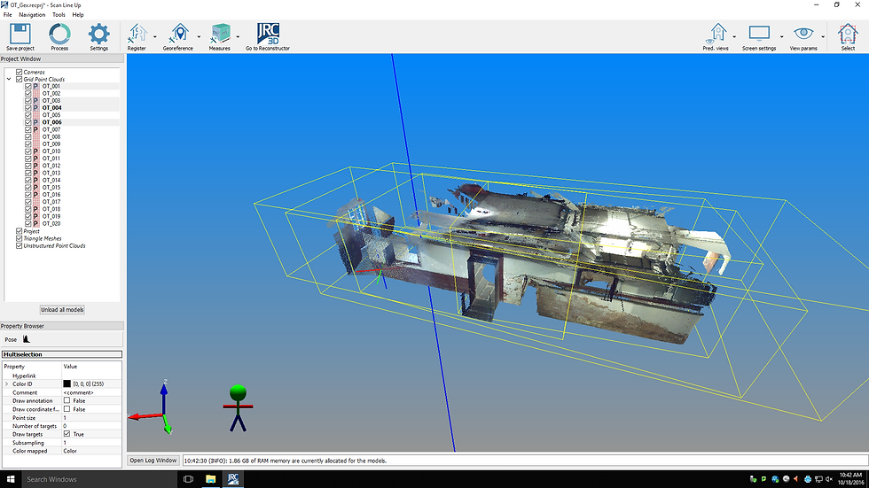Toggle the Draw coordinate frame checkbox
869x488 pixels.
pyautogui.click(x=67, y=409)
